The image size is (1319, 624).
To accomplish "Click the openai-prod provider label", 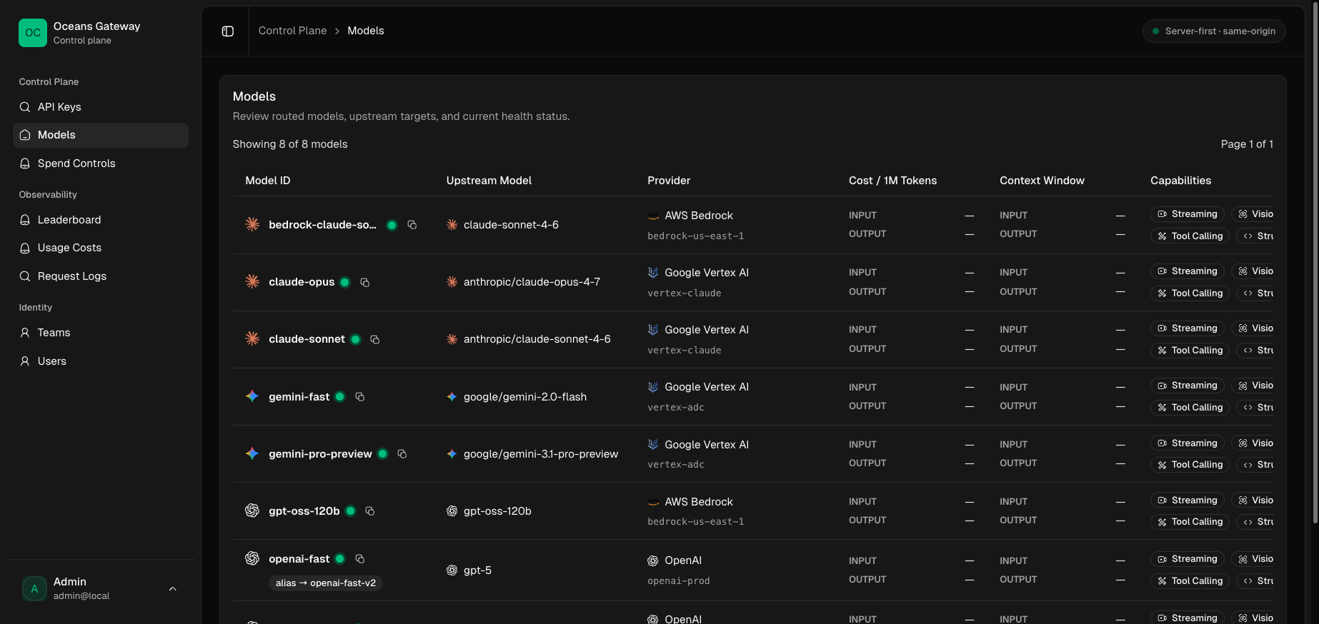I will (679, 581).
